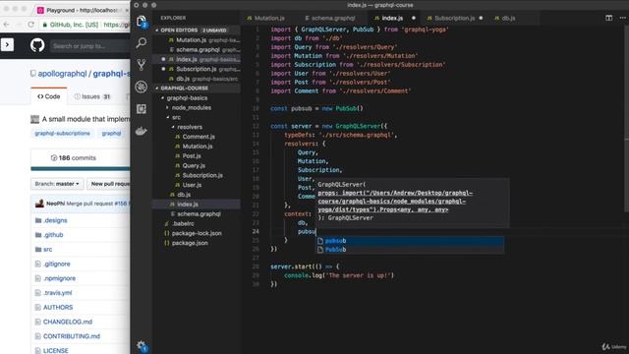629x354 pixels.
Task: Select index.js in the file tree
Action: (x=188, y=205)
